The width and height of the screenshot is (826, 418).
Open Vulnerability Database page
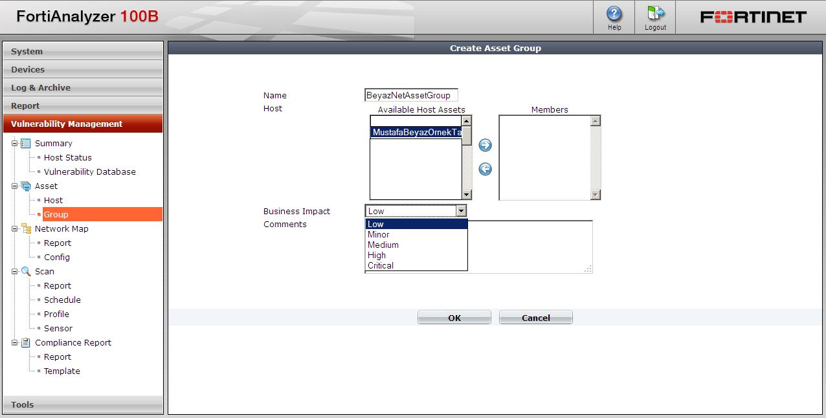click(x=90, y=171)
